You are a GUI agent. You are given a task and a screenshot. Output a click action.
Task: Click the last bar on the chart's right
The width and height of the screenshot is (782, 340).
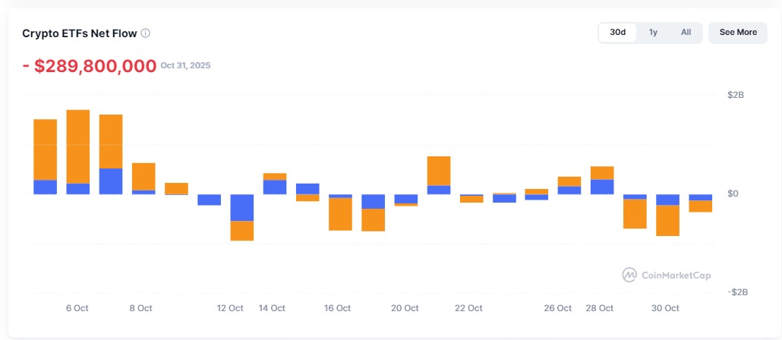[x=700, y=203]
